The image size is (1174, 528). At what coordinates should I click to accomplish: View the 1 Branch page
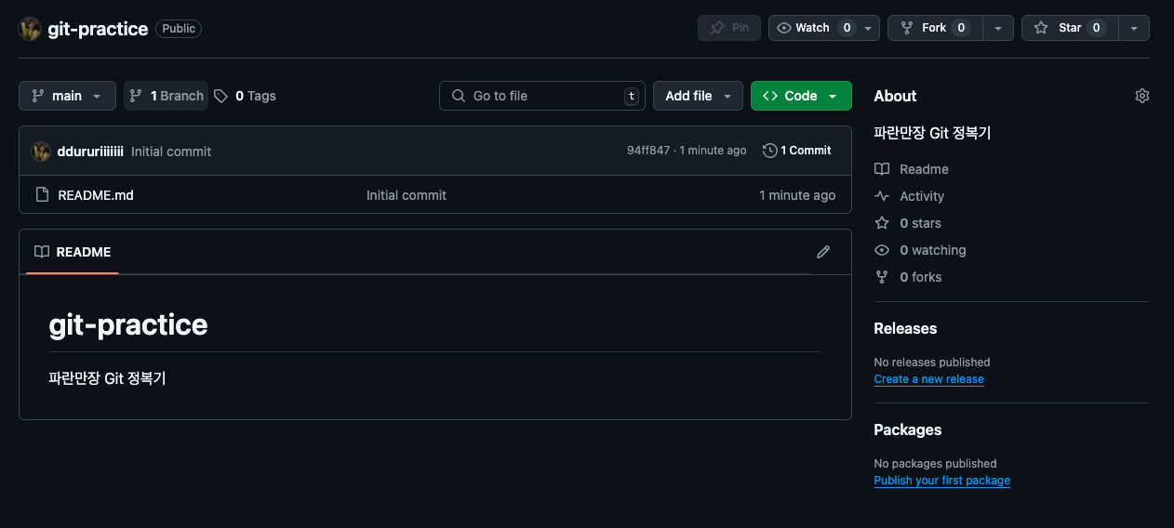pos(166,96)
